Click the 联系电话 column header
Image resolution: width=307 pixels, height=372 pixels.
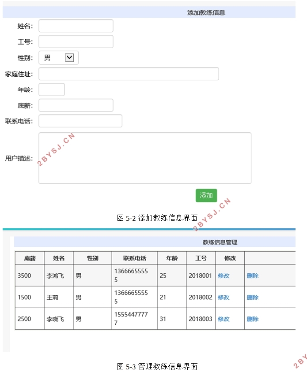135,258
